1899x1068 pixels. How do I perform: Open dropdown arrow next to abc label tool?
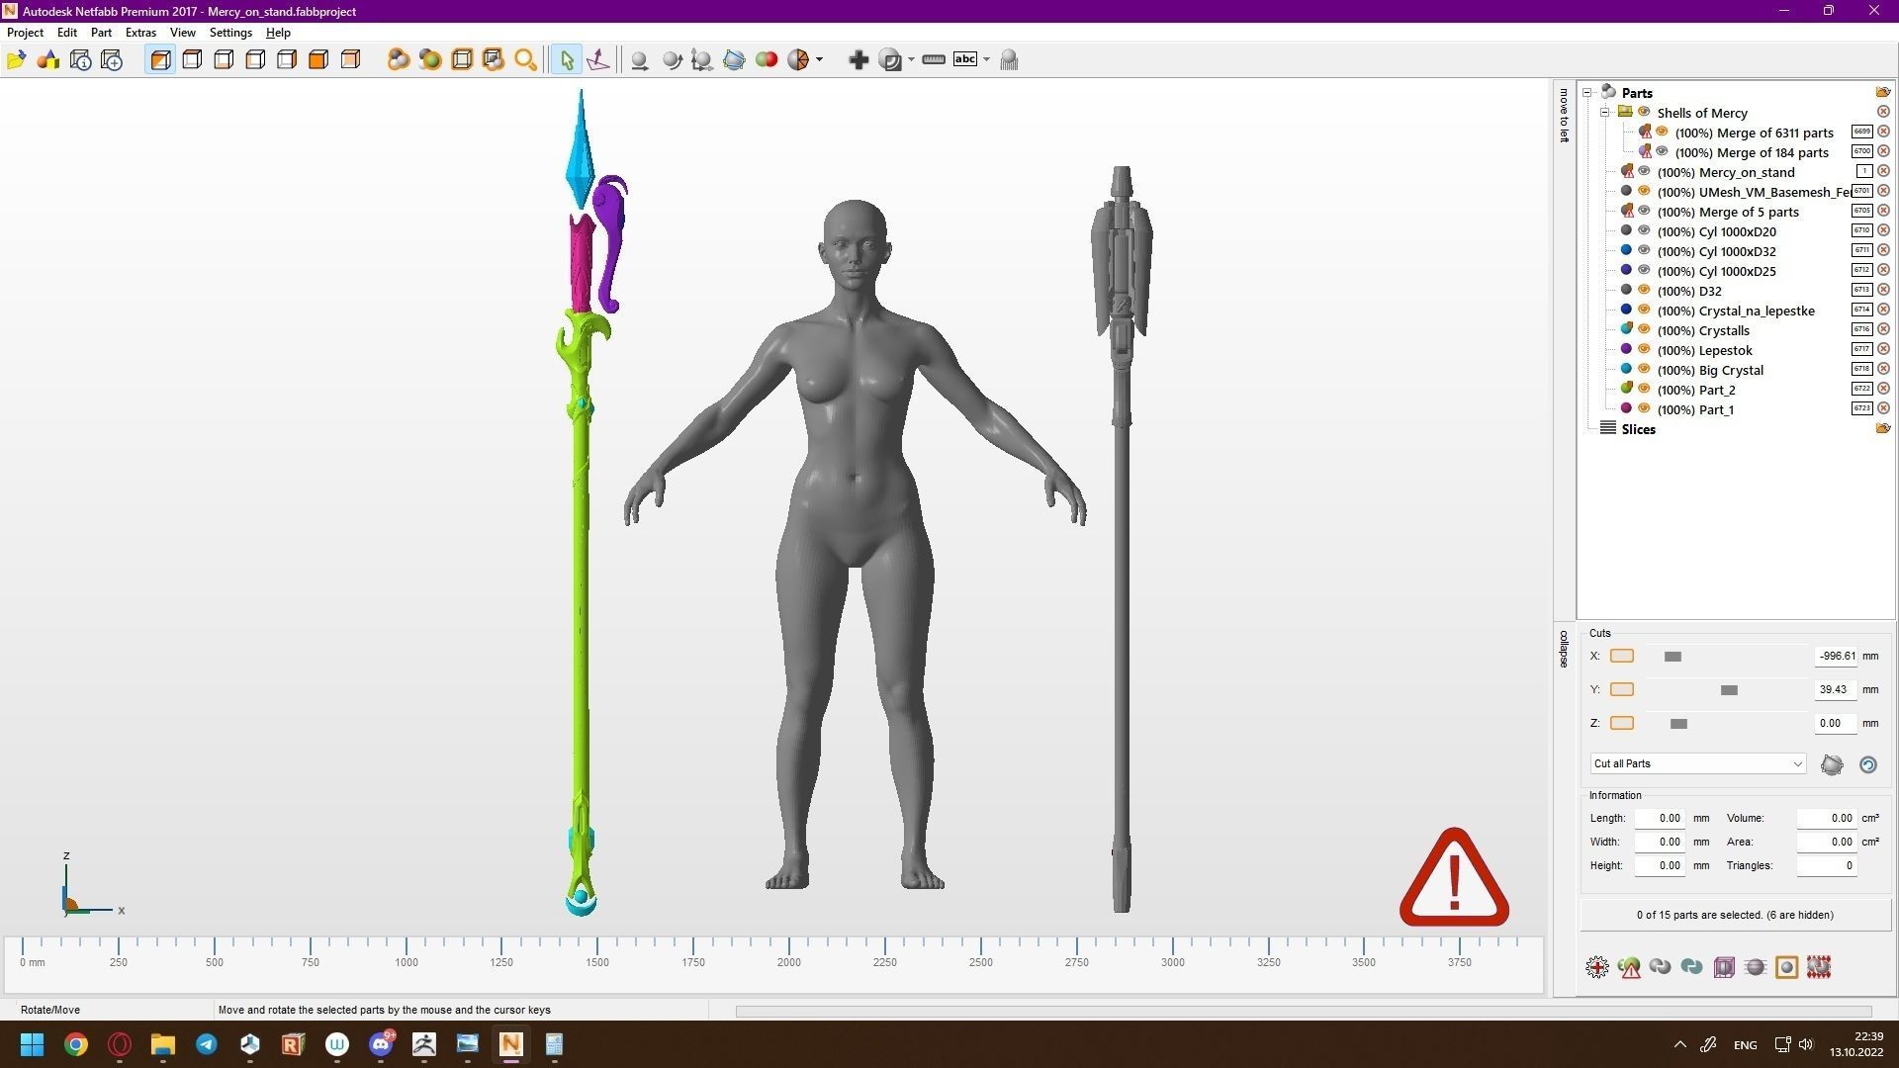(x=986, y=60)
